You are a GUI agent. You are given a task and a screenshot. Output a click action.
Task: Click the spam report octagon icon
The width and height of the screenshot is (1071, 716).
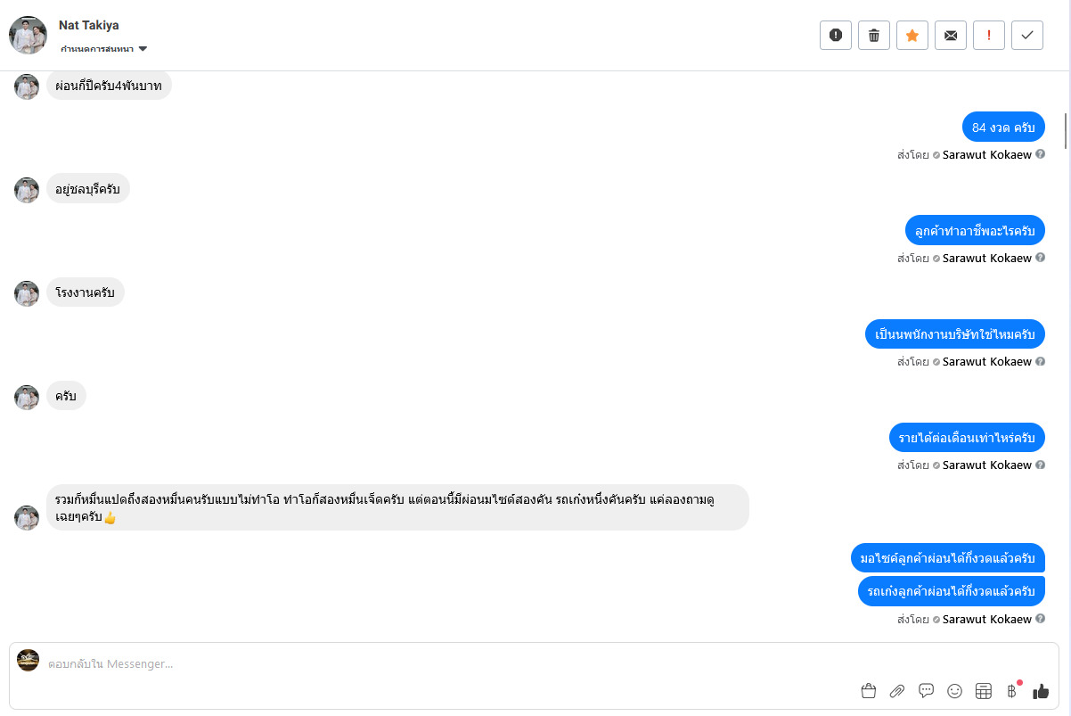pyautogui.click(x=836, y=35)
